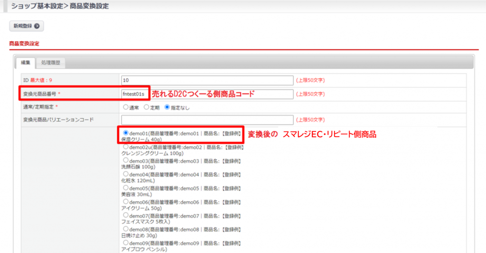This screenshot has width=486, height=253.
Task: Switch to the 編集 tab
Action: (x=26, y=63)
